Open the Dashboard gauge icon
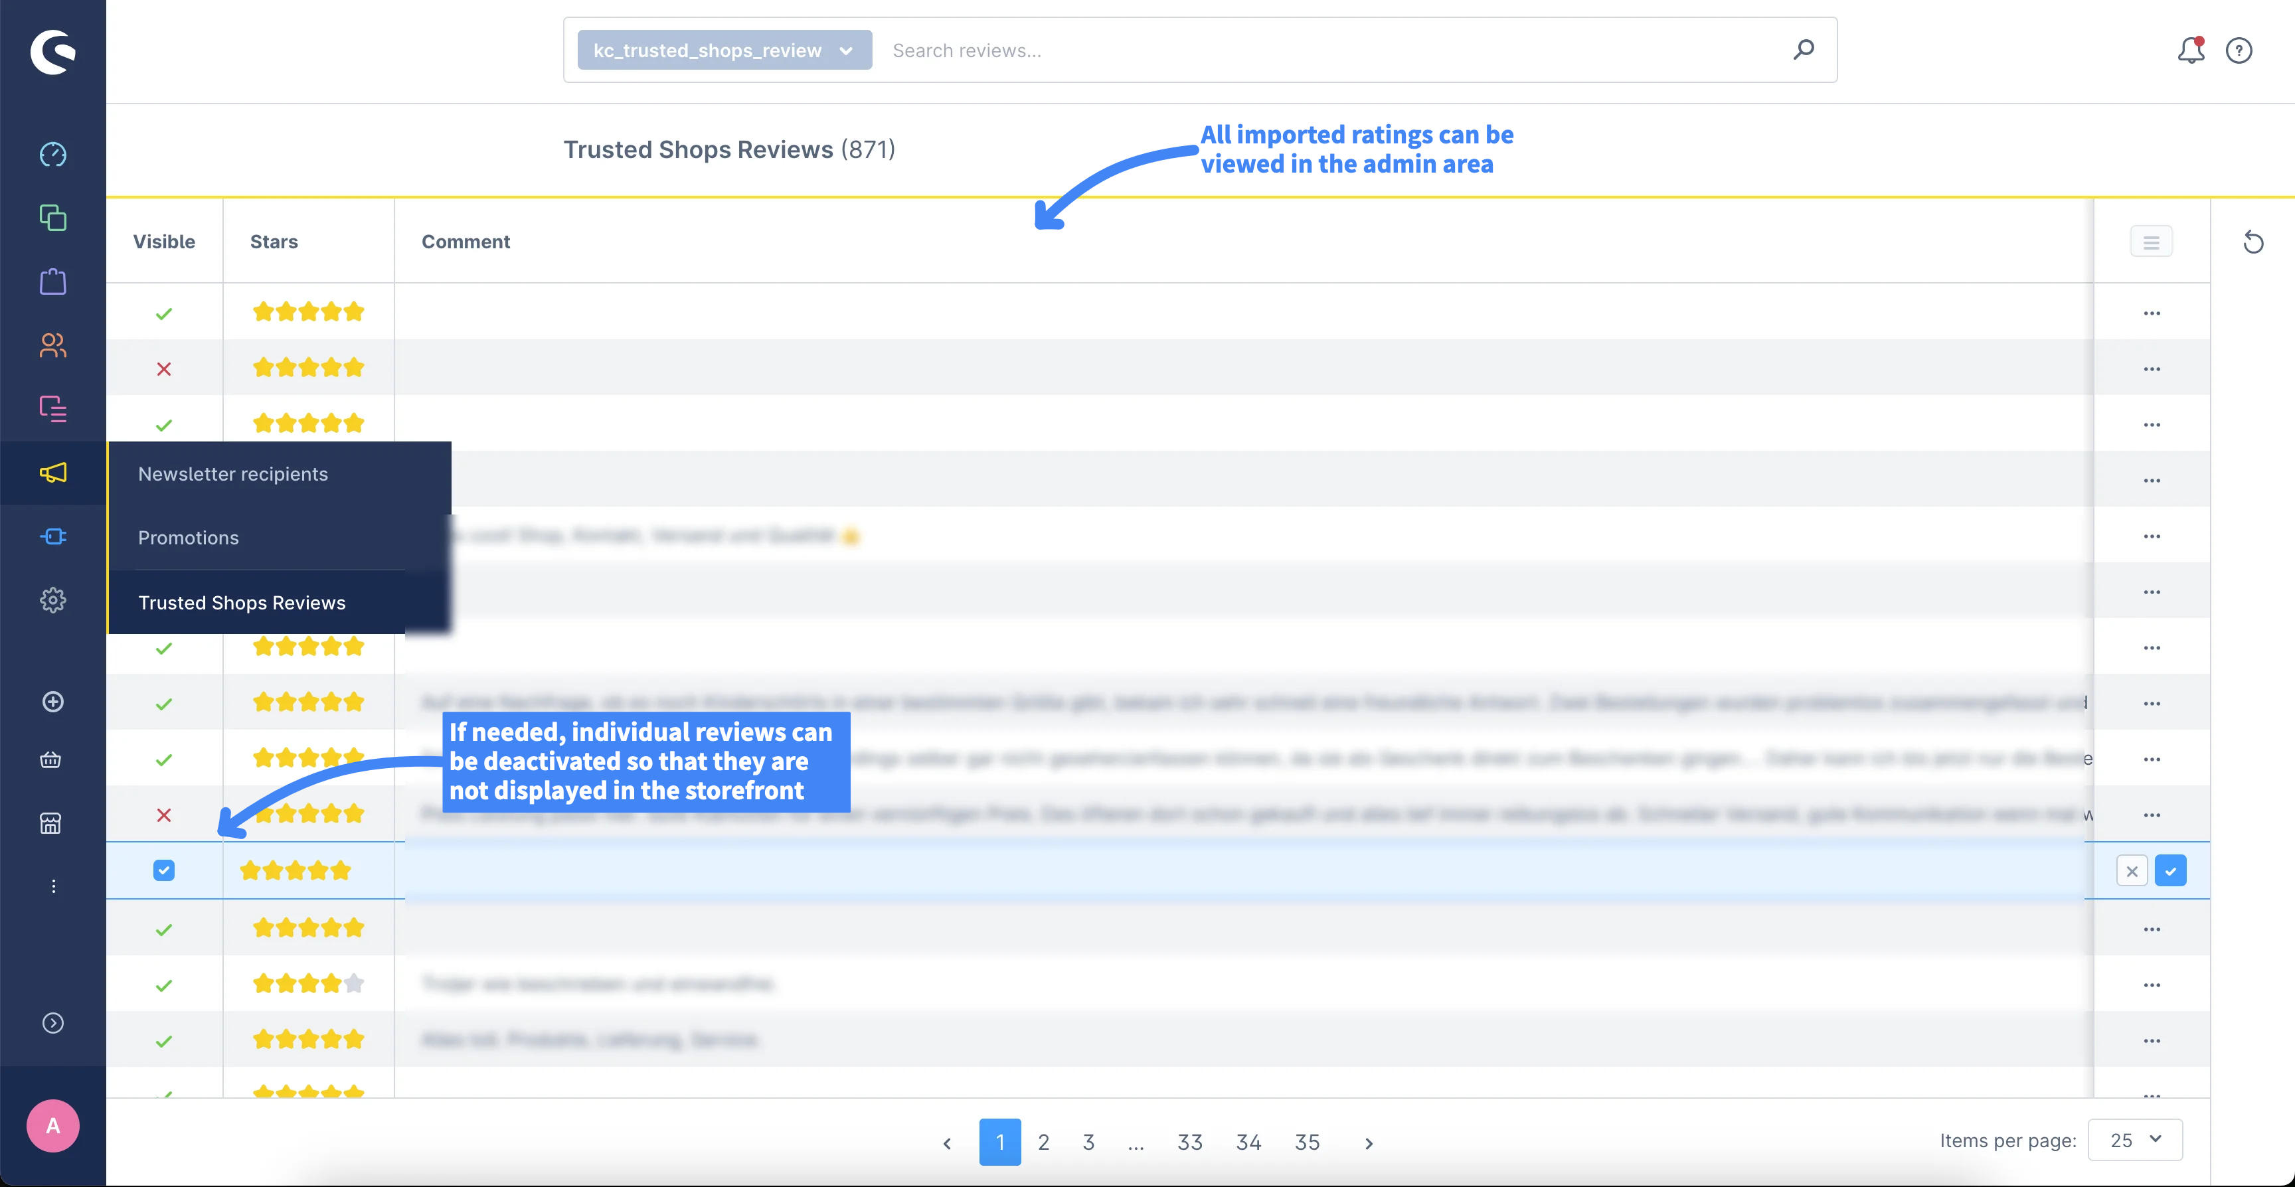The width and height of the screenshot is (2295, 1187). tap(52, 154)
